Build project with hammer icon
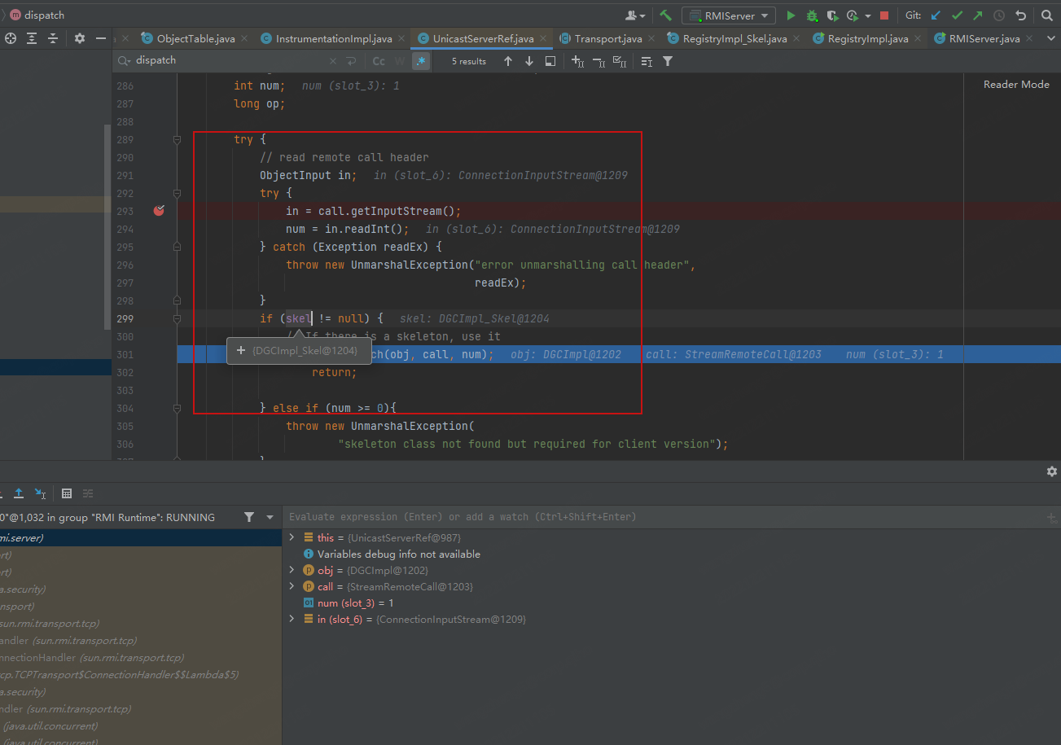Viewport: 1061px width, 745px height. (666, 15)
